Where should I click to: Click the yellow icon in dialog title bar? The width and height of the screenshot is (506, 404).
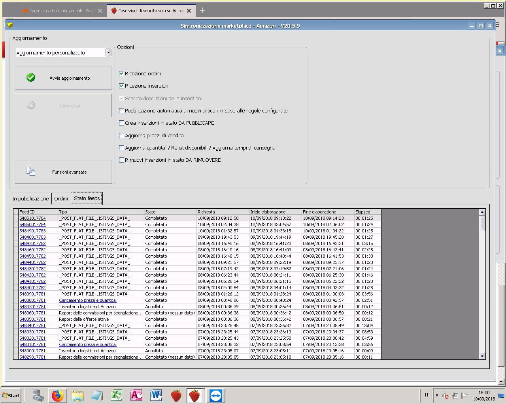pyautogui.click(x=10, y=24)
